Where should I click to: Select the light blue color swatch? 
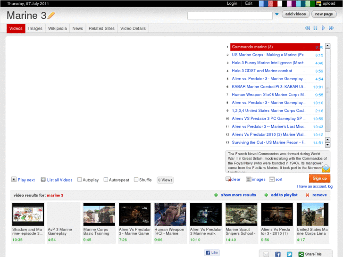pos(261,3)
